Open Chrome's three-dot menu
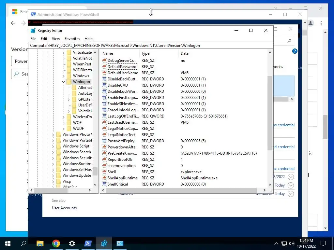The width and height of the screenshot is (334, 250). pyautogui.click(x=321, y=23)
